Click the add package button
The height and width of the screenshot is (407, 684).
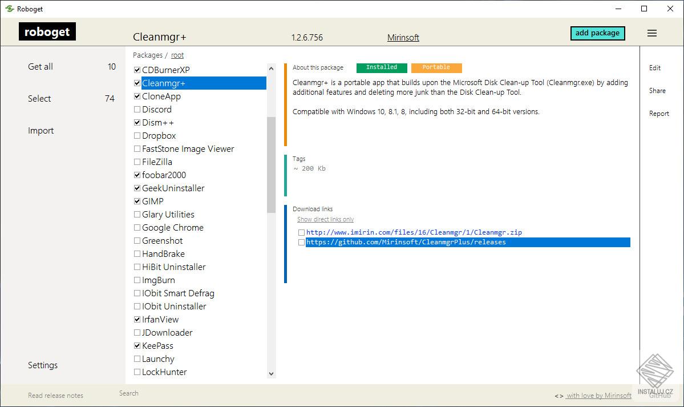(x=597, y=33)
